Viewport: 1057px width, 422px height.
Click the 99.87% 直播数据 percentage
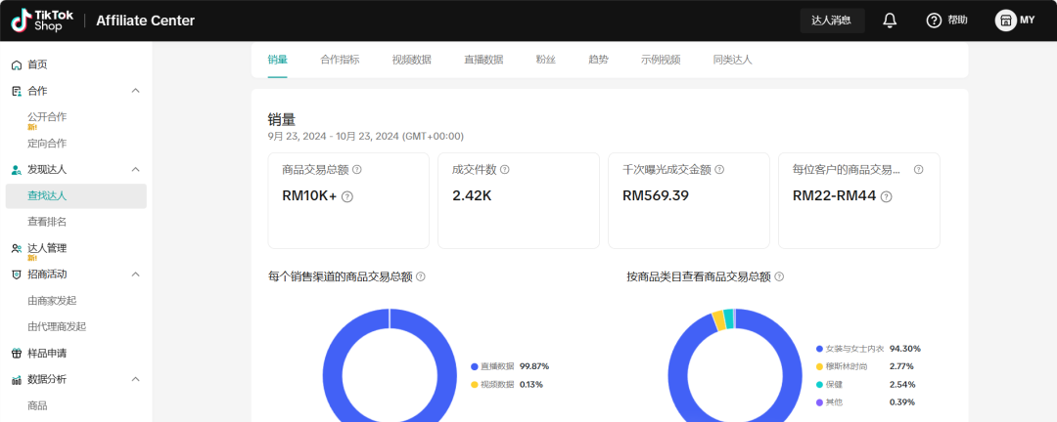534,367
